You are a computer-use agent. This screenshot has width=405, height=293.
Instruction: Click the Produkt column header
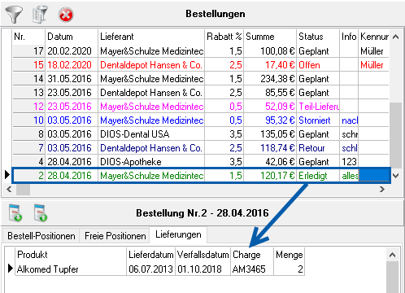click(x=71, y=255)
